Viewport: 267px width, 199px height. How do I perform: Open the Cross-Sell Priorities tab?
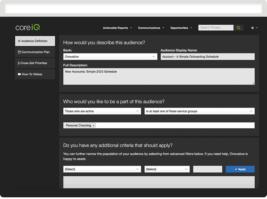(35, 63)
